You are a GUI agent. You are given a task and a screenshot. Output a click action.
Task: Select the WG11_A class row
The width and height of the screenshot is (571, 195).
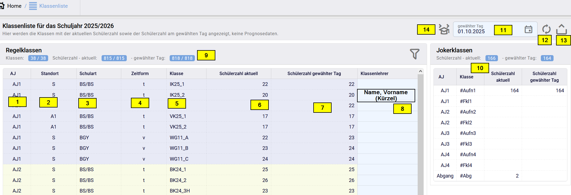(179, 138)
